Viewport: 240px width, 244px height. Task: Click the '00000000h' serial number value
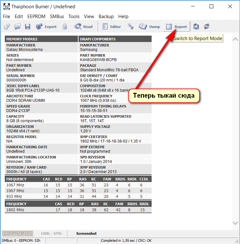16,80
